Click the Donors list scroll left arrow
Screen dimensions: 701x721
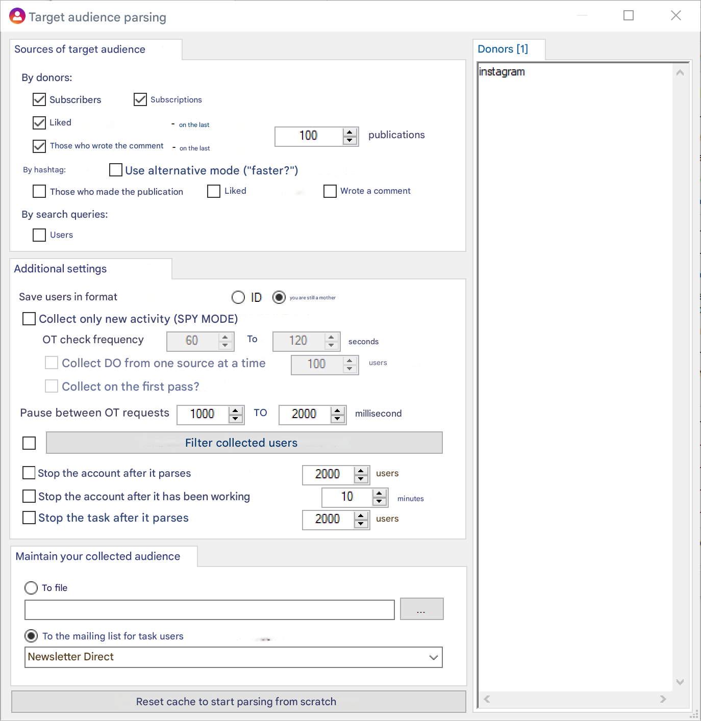pos(487,699)
